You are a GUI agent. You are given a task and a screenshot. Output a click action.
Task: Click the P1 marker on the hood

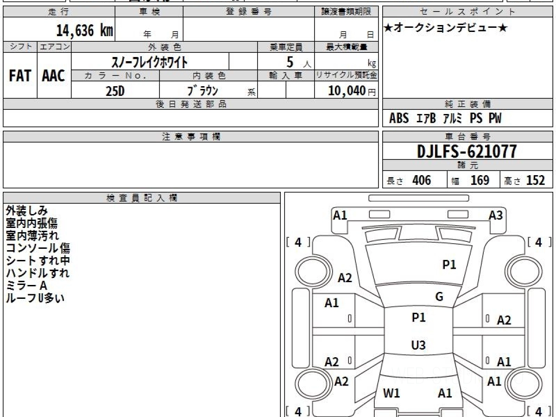[449, 265]
